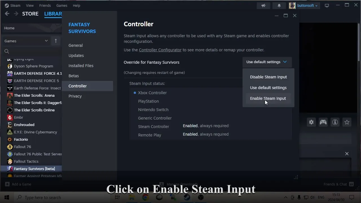Click the Factorio gear icon
The image size is (361, 203).
click(10, 139)
